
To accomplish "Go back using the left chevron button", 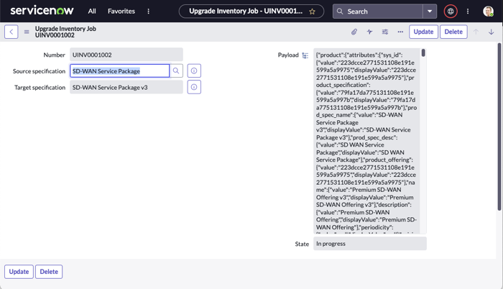I will [x=11, y=32].
